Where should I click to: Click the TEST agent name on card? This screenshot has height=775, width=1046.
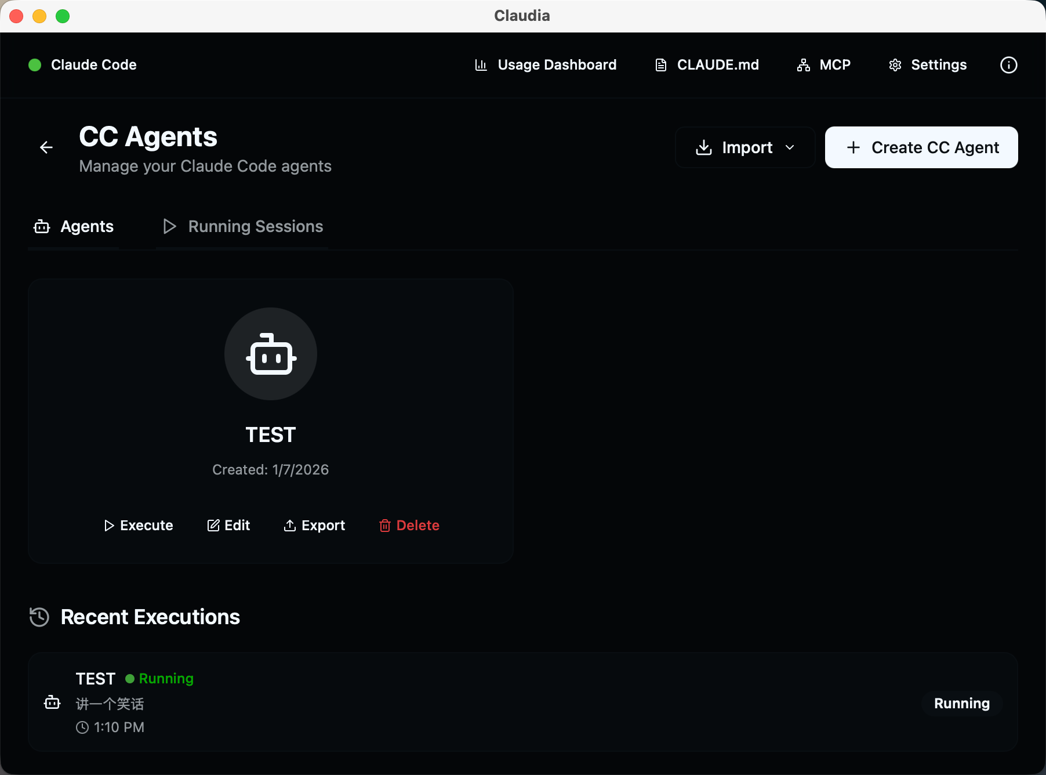271,435
